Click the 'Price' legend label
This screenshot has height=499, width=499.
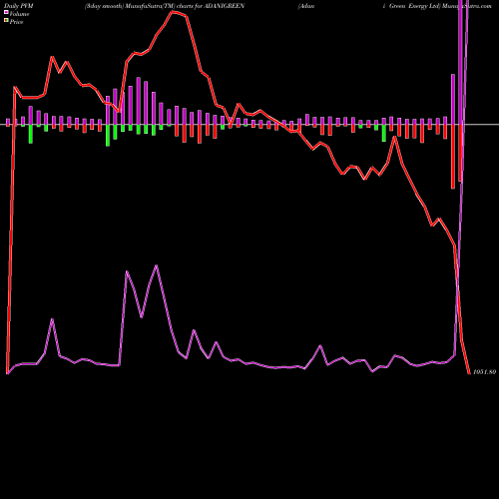[x=16, y=22]
